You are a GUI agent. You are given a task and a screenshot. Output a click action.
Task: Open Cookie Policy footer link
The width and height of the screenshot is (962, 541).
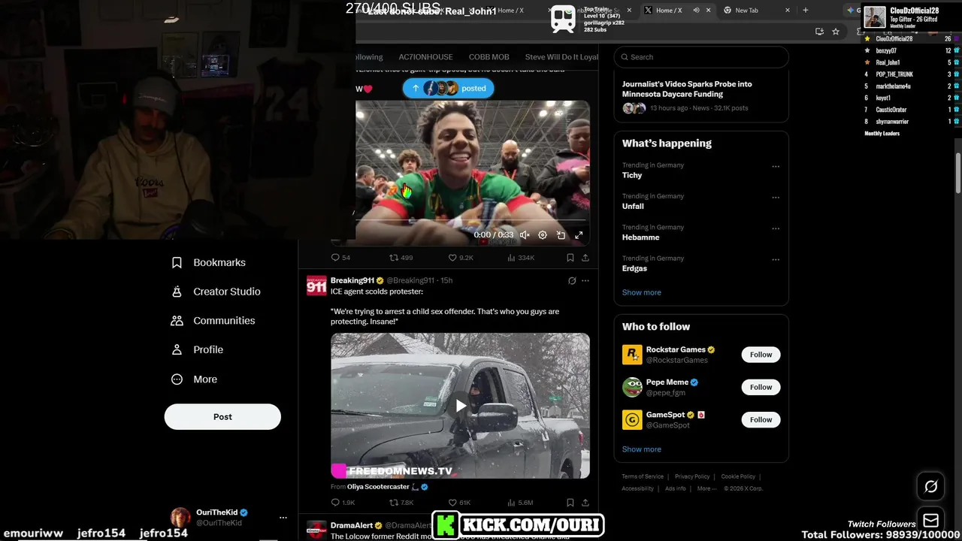coord(738,476)
